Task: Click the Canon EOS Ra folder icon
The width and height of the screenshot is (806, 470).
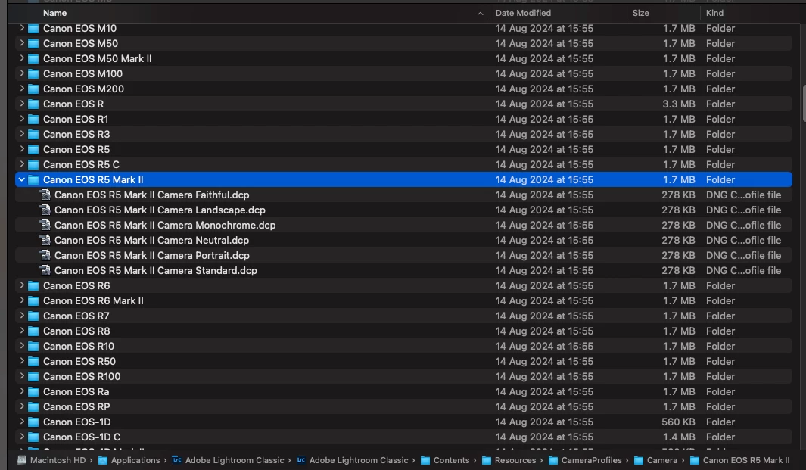Action: click(x=33, y=392)
